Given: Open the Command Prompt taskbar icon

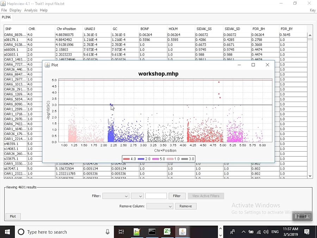Looking at the screenshot, I should pyautogui.click(x=152, y=232).
